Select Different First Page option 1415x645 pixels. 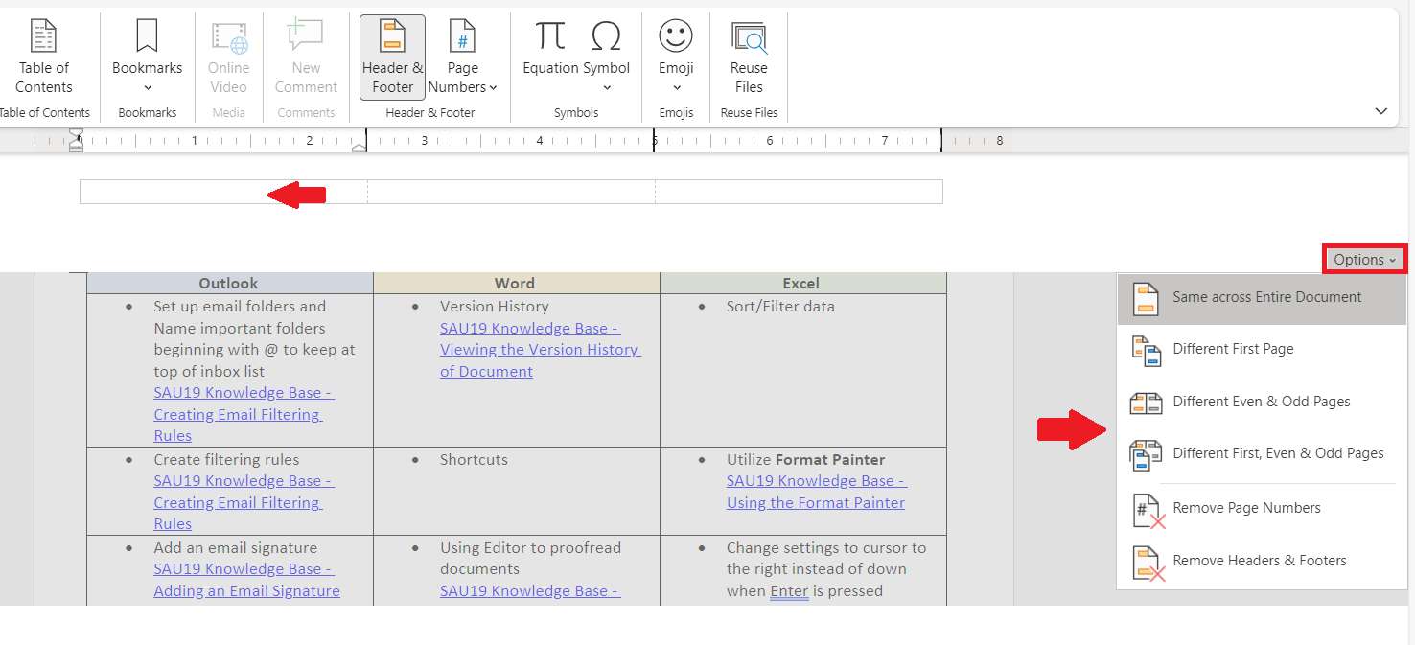pos(1262,350)
